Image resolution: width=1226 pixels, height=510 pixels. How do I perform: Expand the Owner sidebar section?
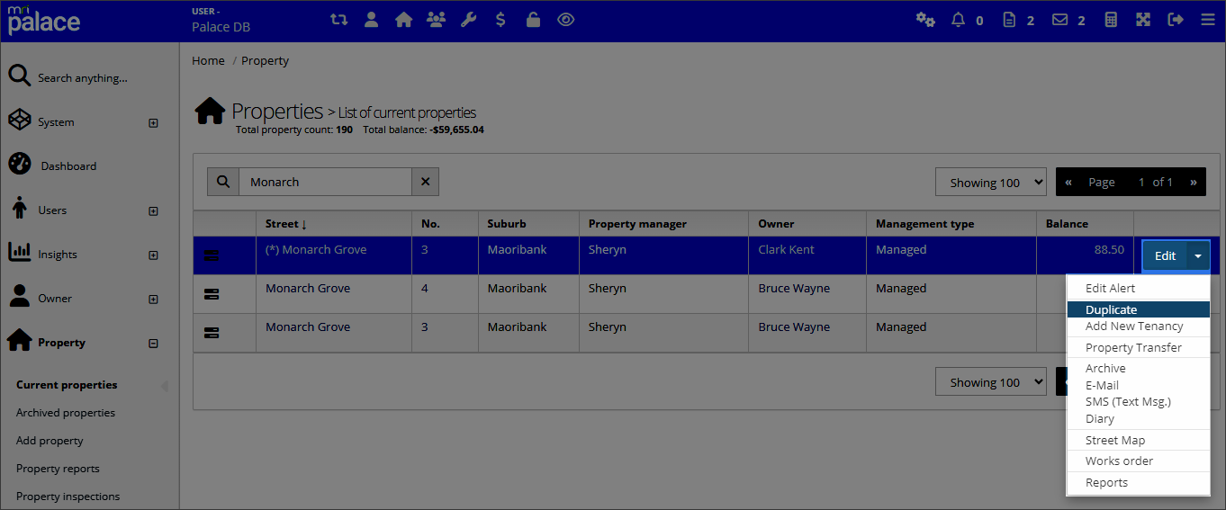(x=153, y=299)
